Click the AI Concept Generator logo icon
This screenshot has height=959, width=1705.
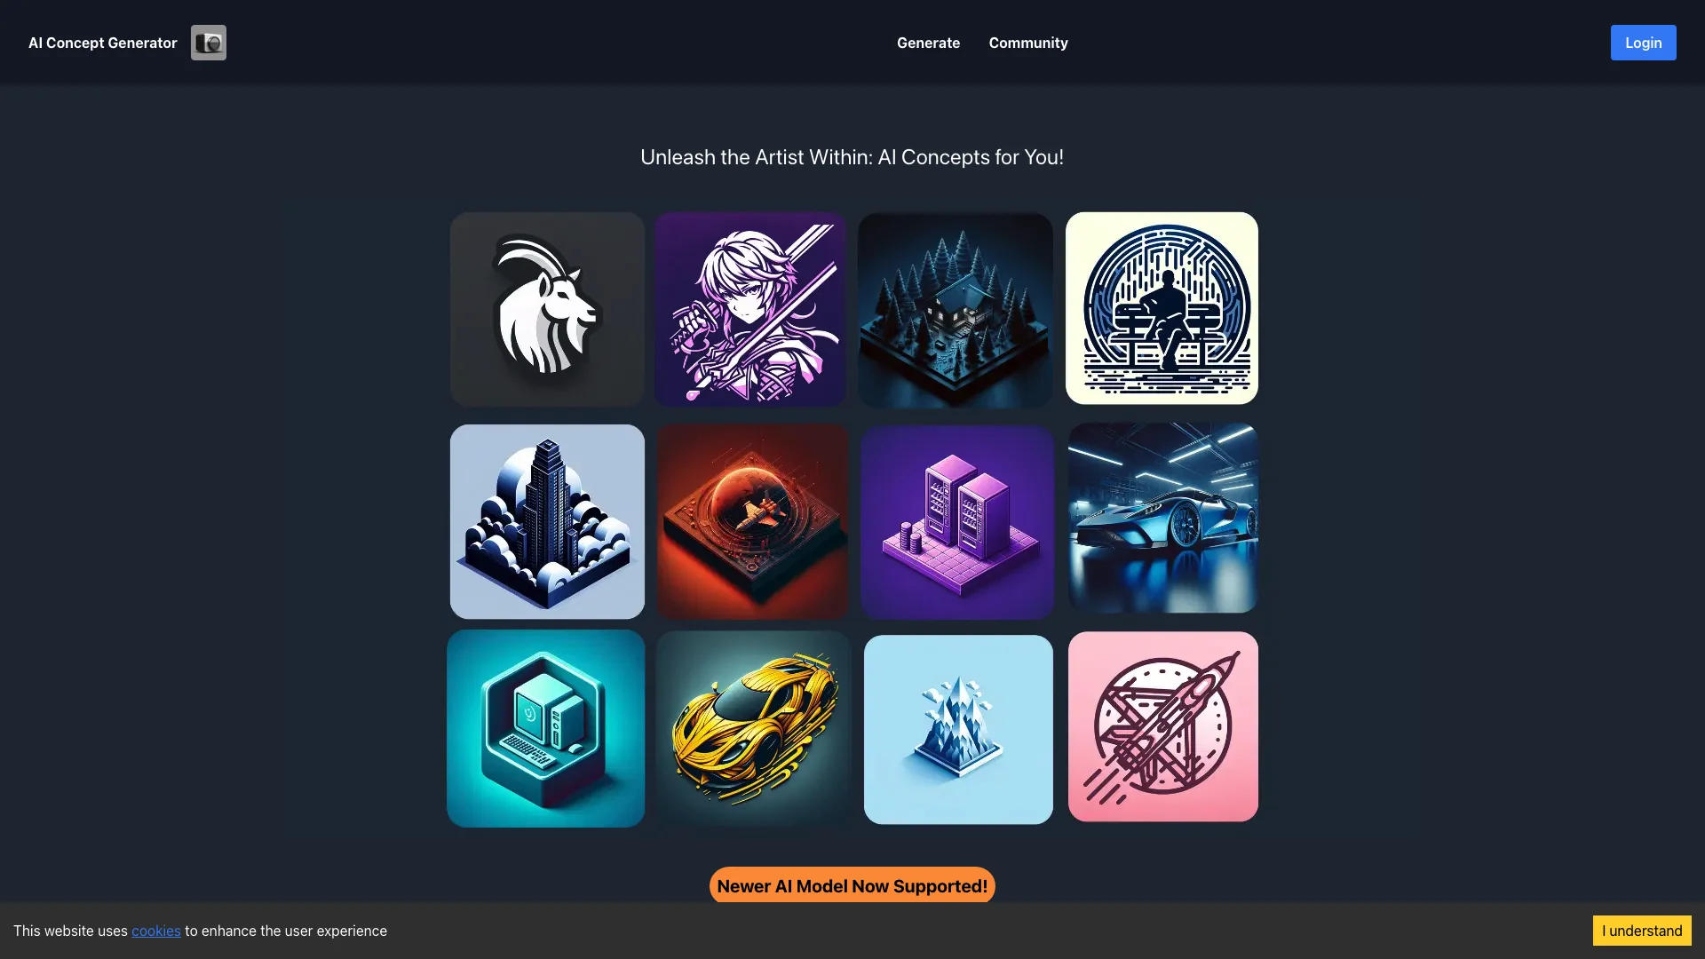(209, 42)
